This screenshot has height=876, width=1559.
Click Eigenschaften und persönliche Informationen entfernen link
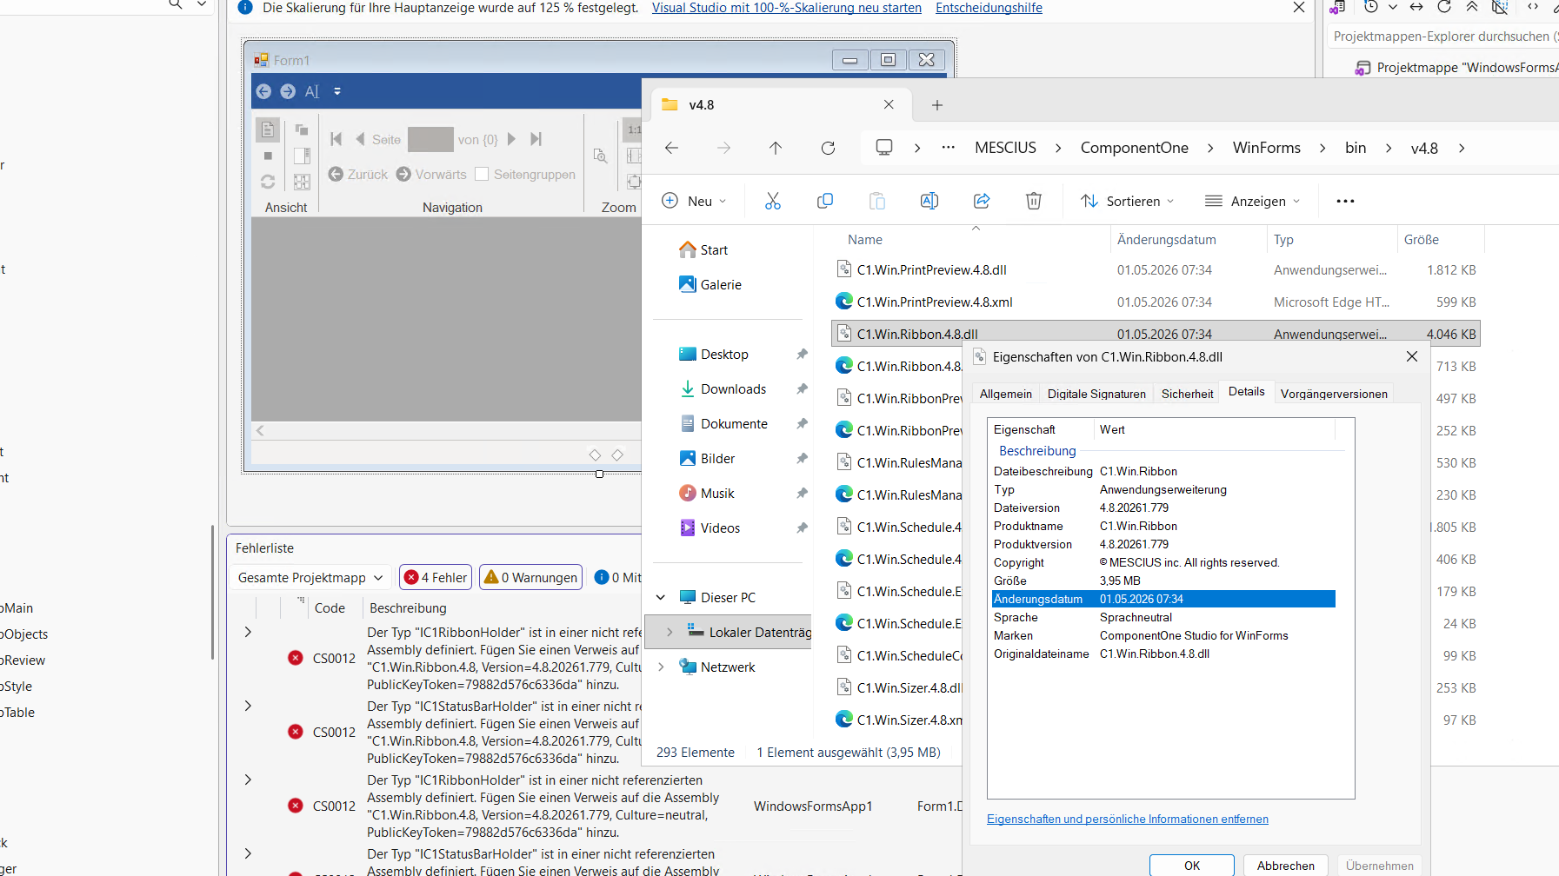pos(1127,819)
